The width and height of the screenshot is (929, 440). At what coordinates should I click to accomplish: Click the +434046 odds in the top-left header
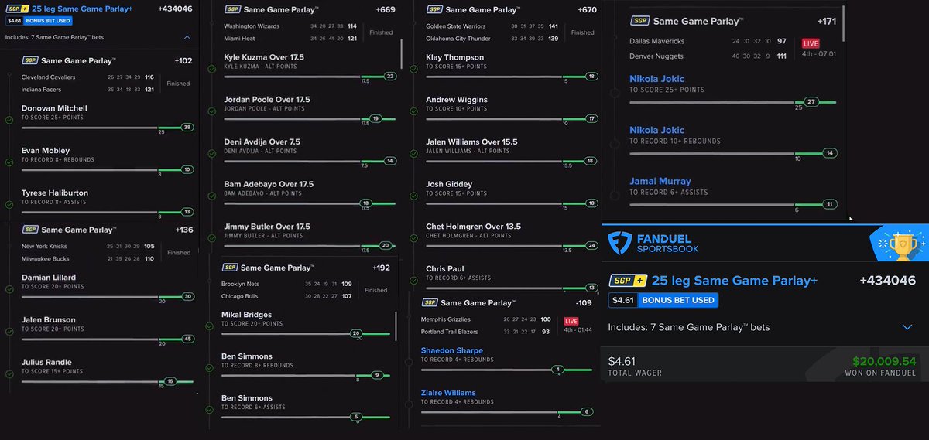click(x=174, y=8)
